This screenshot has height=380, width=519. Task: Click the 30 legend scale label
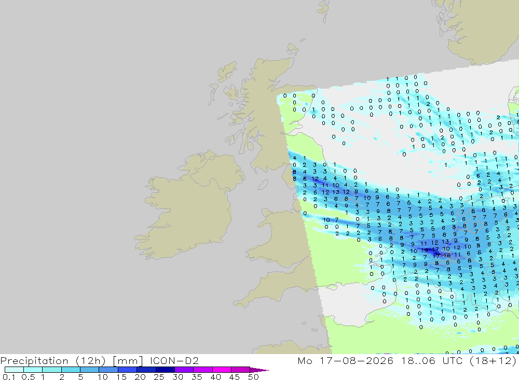click(x=177, y=377)
